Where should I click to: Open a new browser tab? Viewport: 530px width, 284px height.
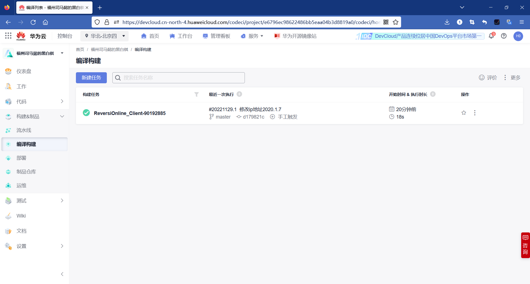pos(100,8)
